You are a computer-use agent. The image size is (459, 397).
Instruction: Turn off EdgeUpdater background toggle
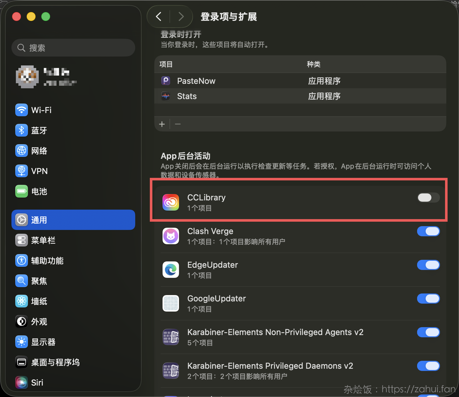[x=428, y=265]
